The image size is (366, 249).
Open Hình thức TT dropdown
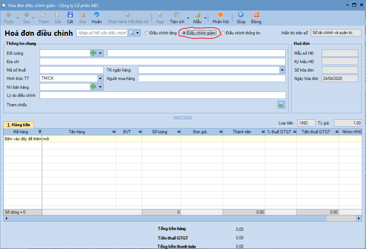(100, 78)
